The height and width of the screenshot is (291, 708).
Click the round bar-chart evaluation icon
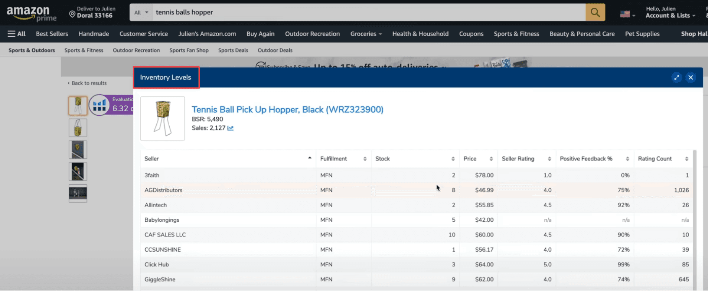(99, 105)
